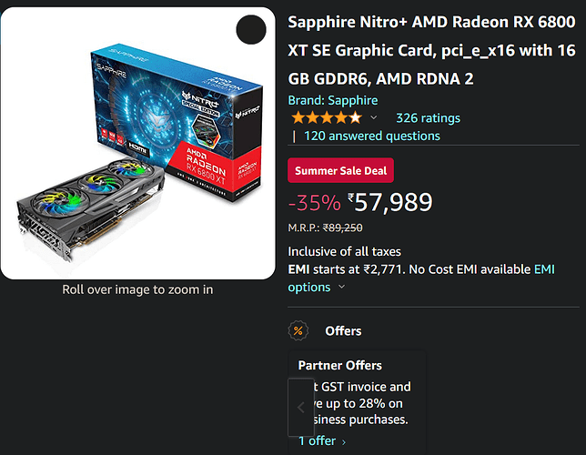Click the Sapphire Nitro+ product image
The height and width of the screenshot is (455, 586).
[137, 143]
